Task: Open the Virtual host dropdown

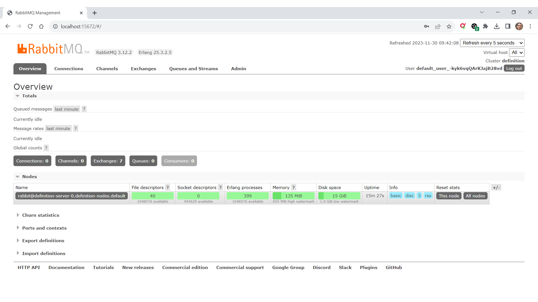Action: pos(517,53)
